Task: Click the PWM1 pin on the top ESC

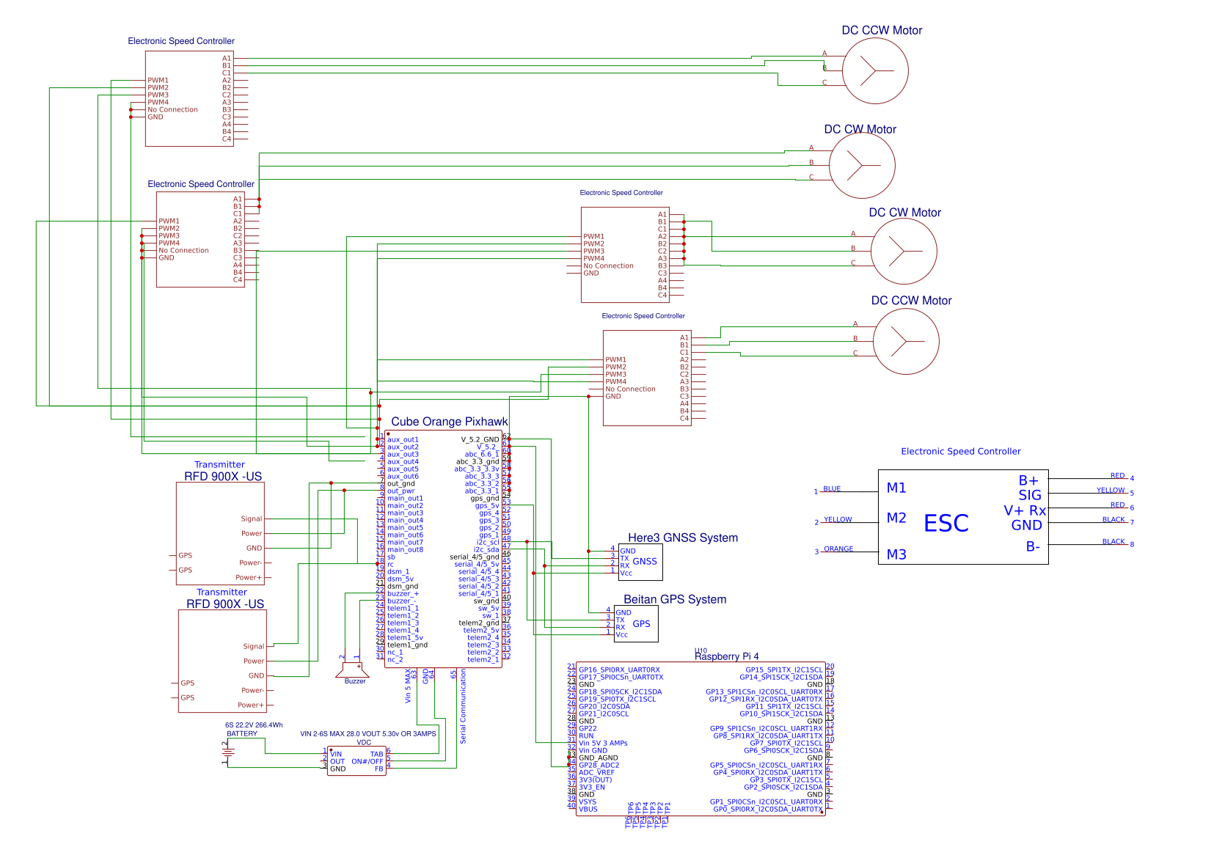Action: pyautogui.click(x=156, y=81)
